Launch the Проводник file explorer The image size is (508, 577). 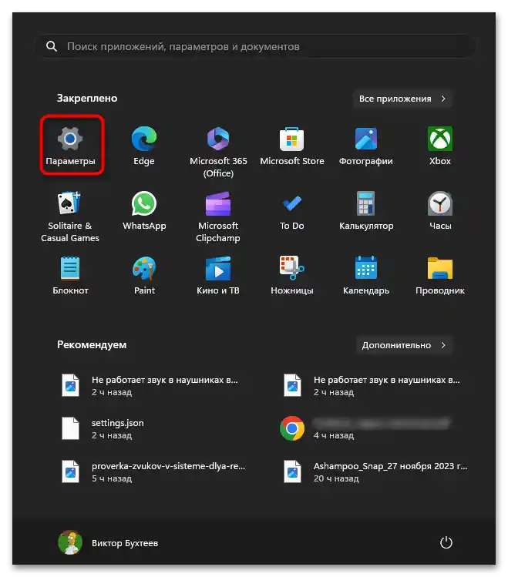440,275
